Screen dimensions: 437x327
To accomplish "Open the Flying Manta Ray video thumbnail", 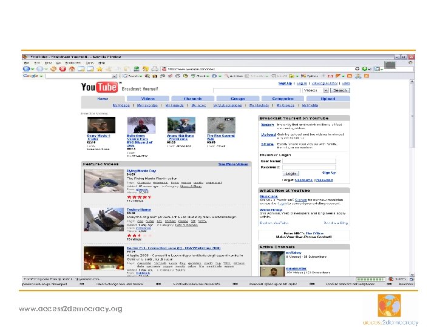I will tap(104, 181).
